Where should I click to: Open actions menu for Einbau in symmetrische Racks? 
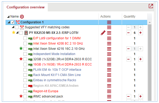click(x=109, y=80)
